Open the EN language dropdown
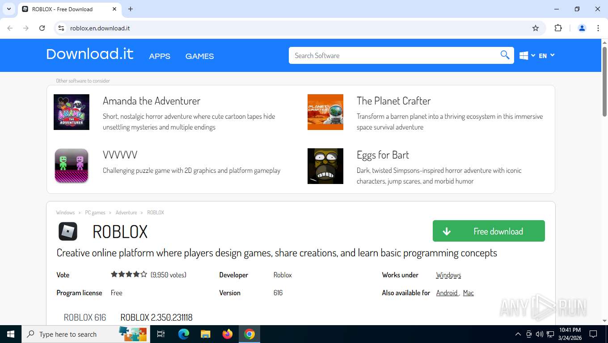Image resolution: width=608 pixels, height=343 pixels. click(547, 56)
